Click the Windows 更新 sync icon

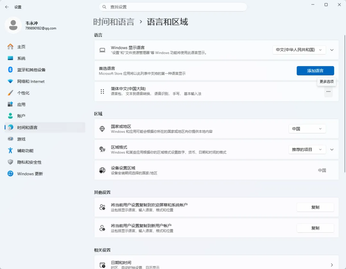coord(10,173)
